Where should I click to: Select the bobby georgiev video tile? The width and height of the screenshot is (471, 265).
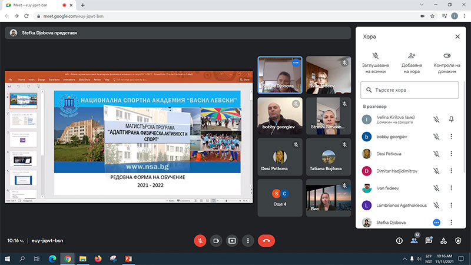pos(280,116)
